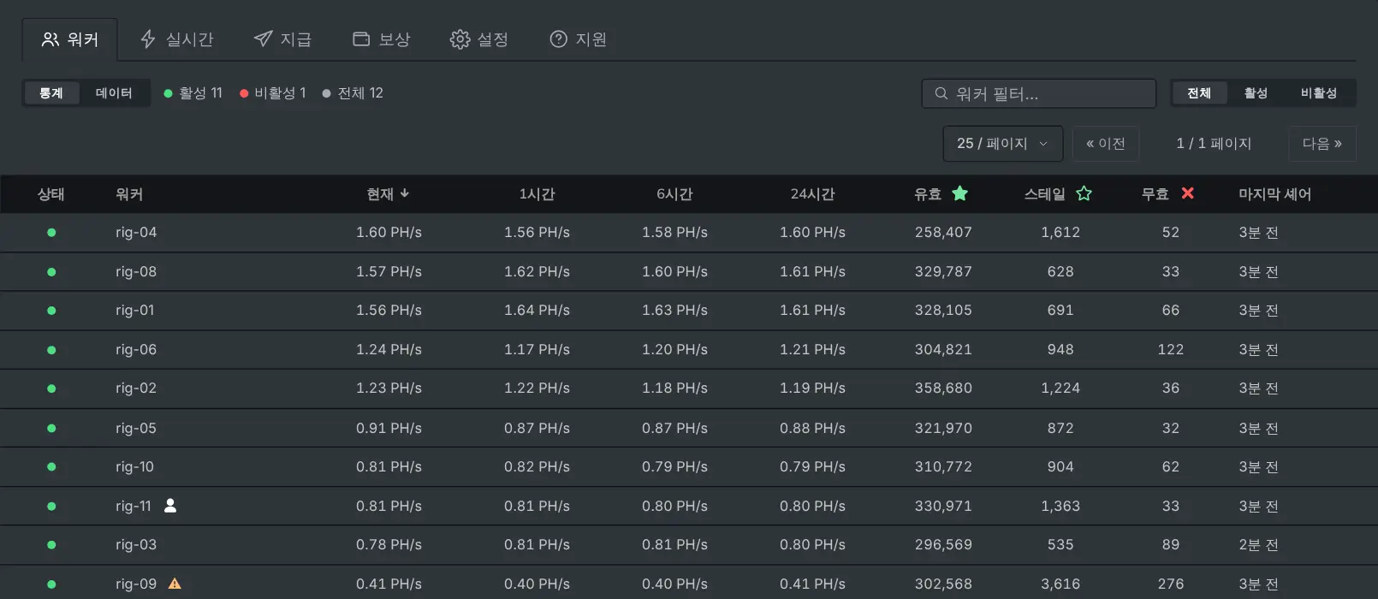Screen dimensions: 1378x599
Task: Open worker rig-01 details
Action: (135, 310)
